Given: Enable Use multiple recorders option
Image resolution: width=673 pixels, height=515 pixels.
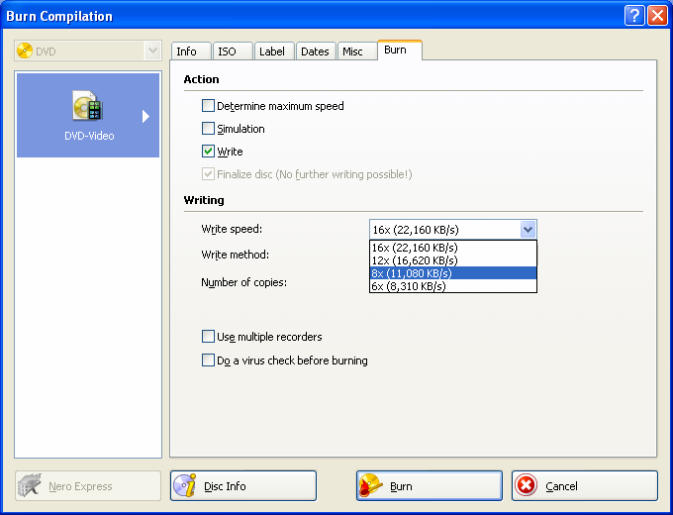Looking at the screenshot, I should [x=208, y=337].
